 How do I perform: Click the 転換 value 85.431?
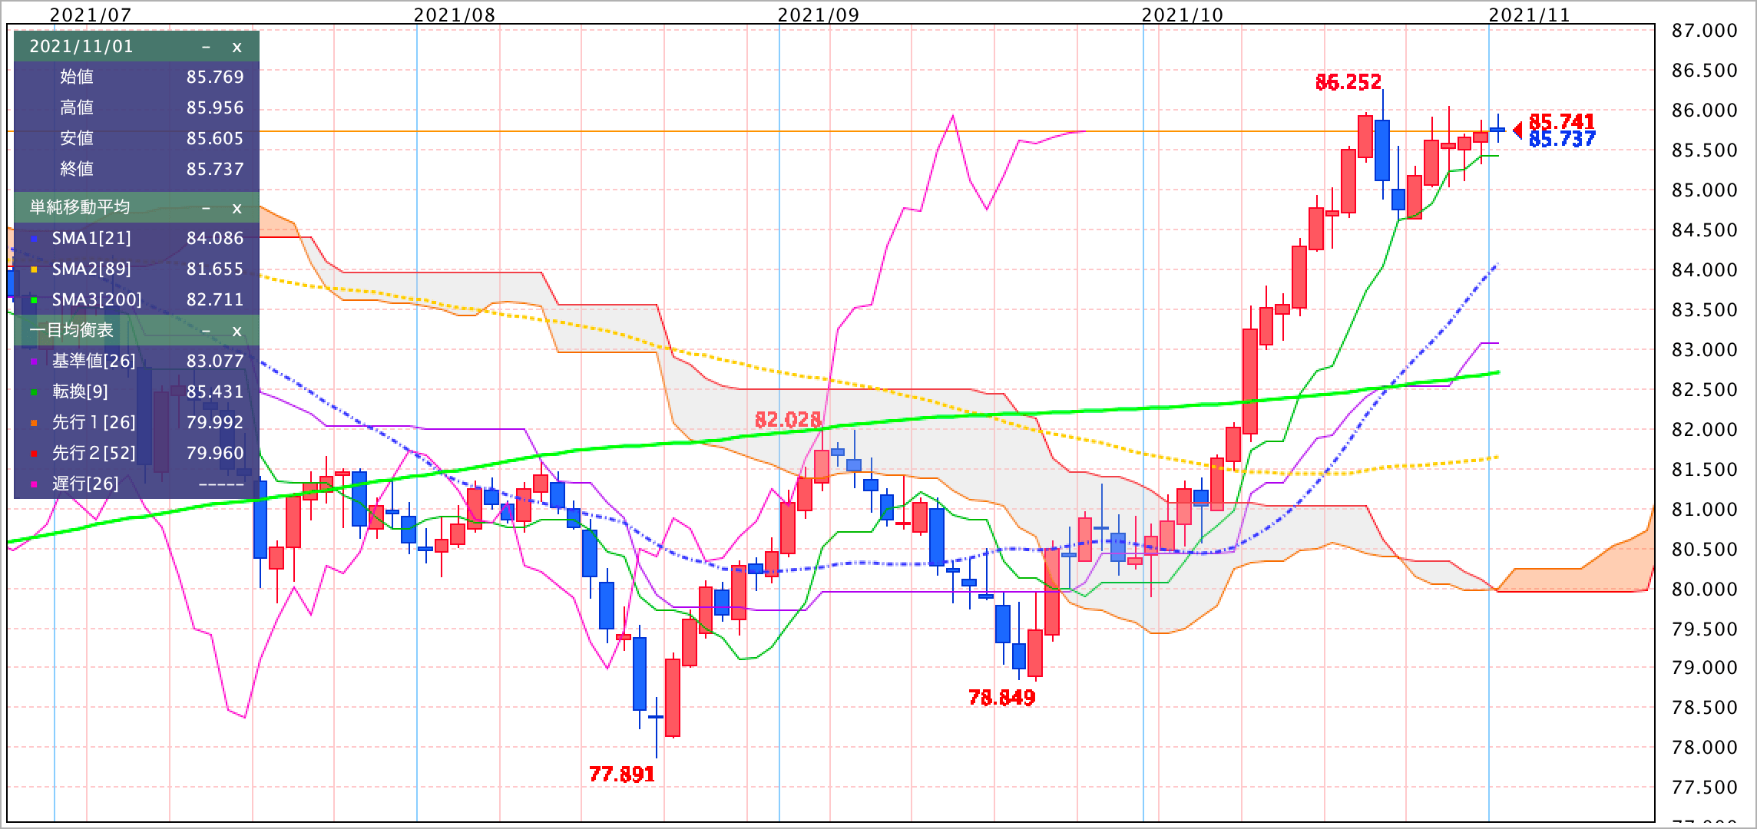[x=215, y=391]
